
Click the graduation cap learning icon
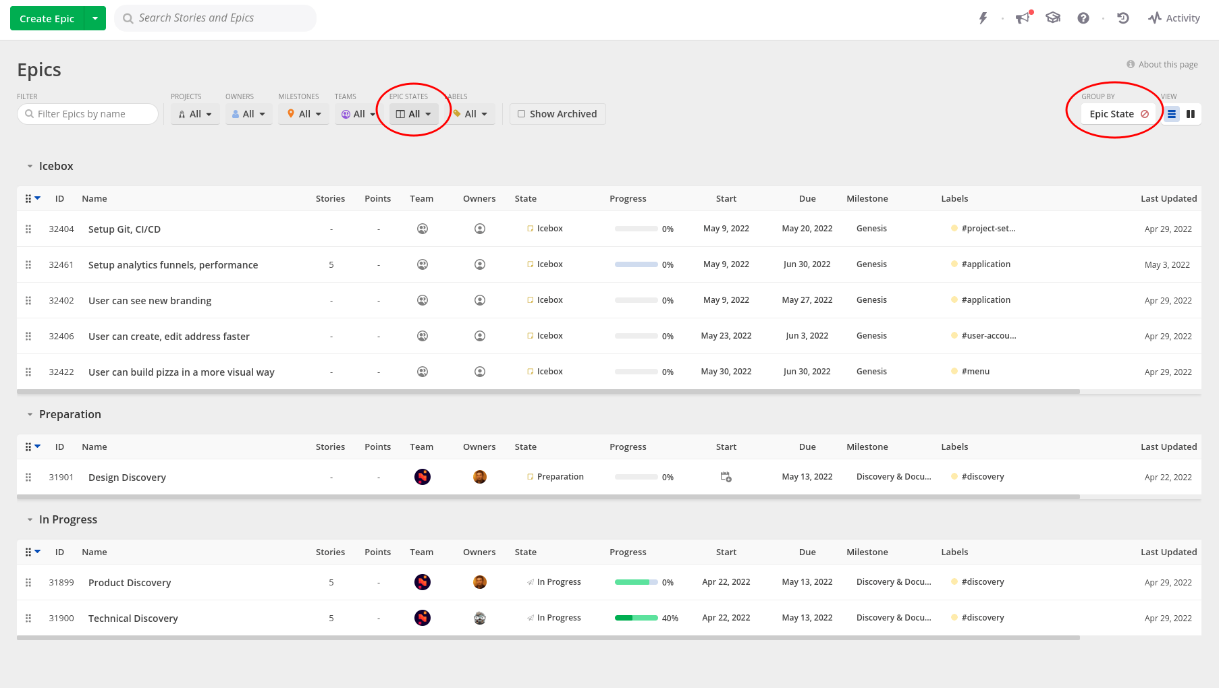coord(1053,18)
